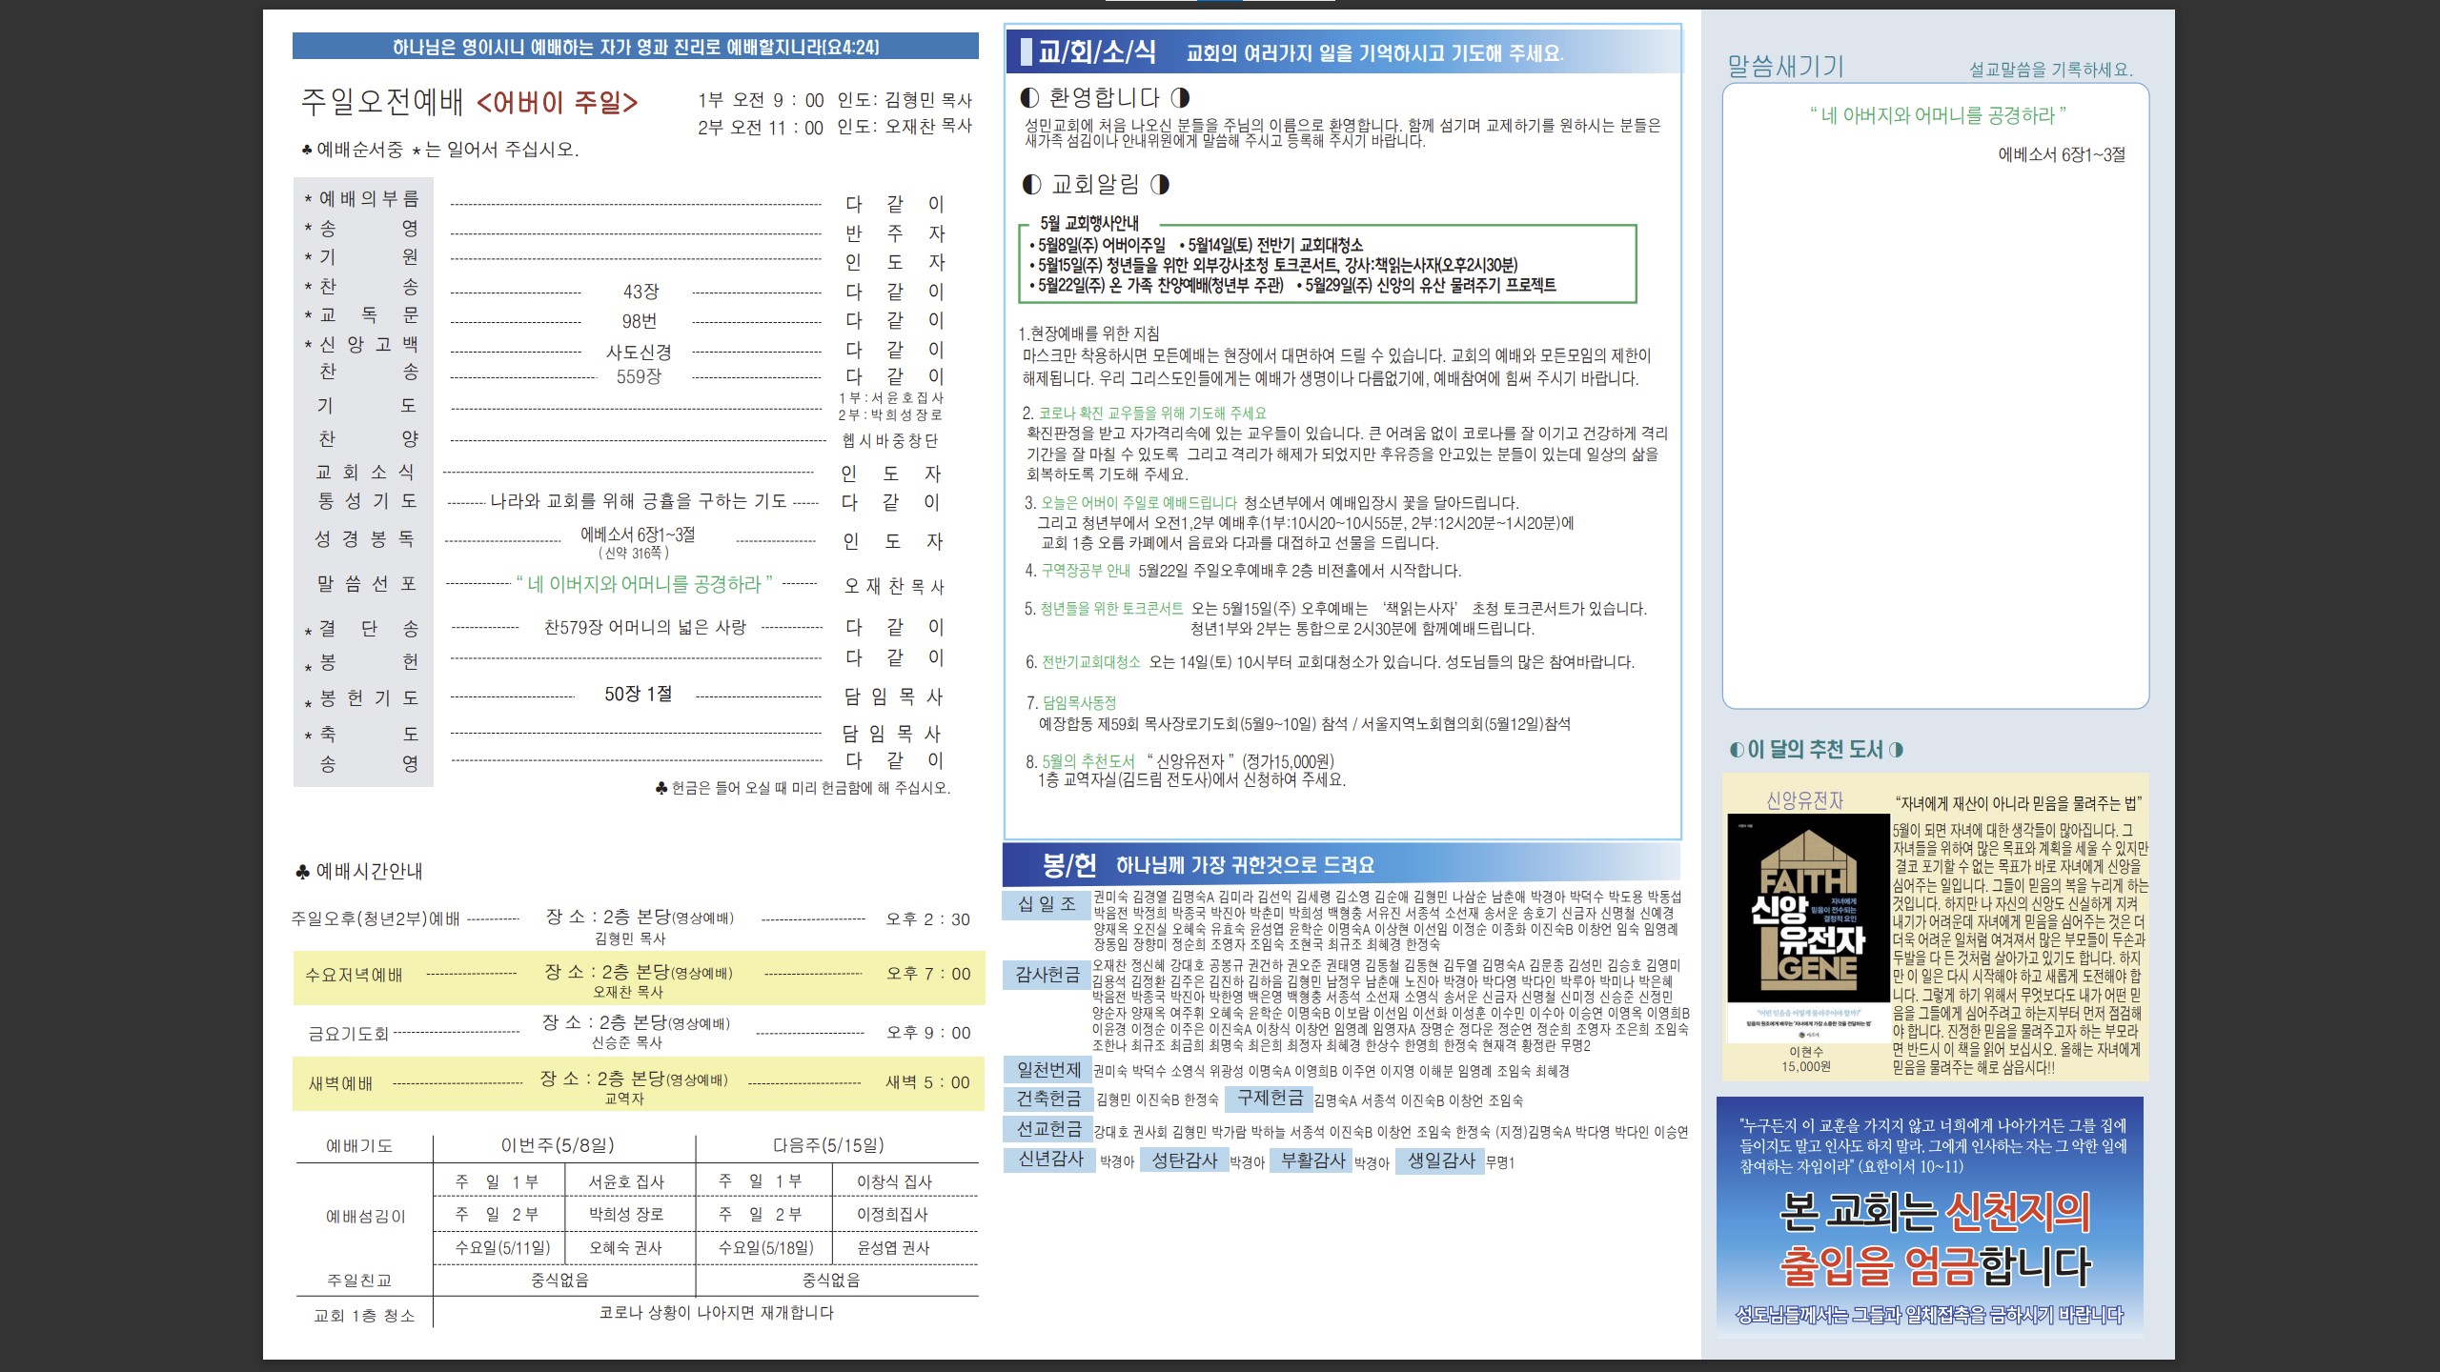This screenshot has width=2440, height=1372.
Task: Click hymn number '43장'
Action: click(640, 292)
